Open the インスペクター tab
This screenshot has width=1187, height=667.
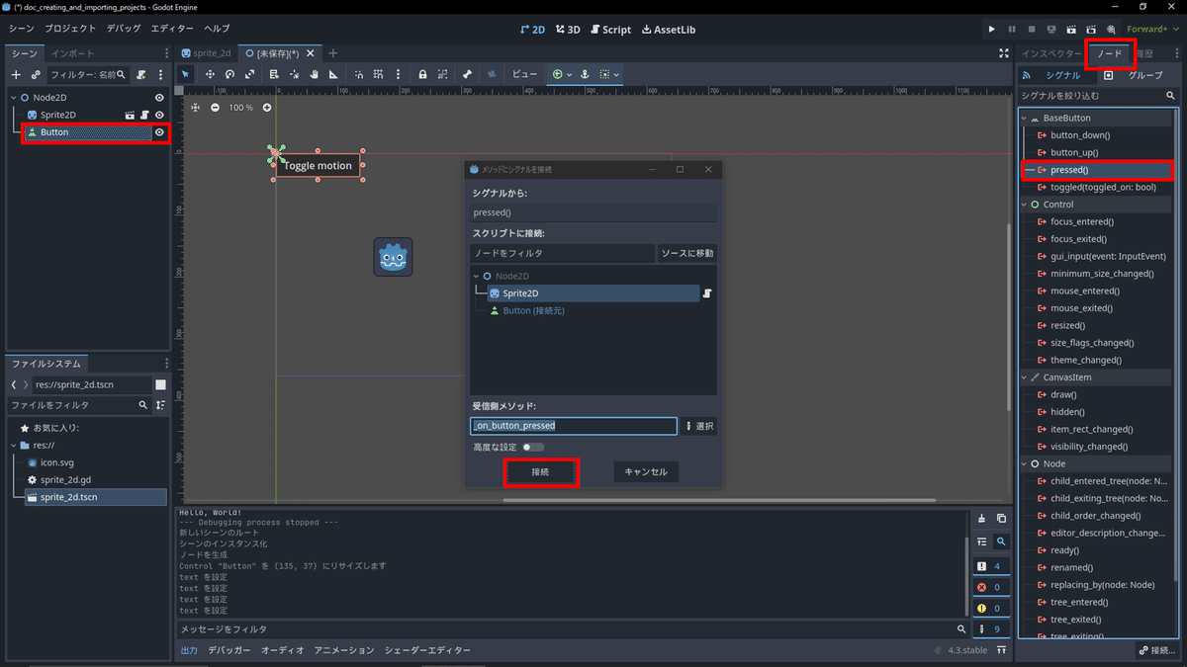[x=1051, y=53]
